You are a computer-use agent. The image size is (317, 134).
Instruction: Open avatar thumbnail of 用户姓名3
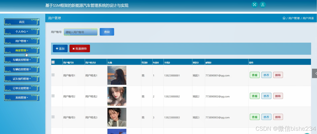tap(117, 117)
